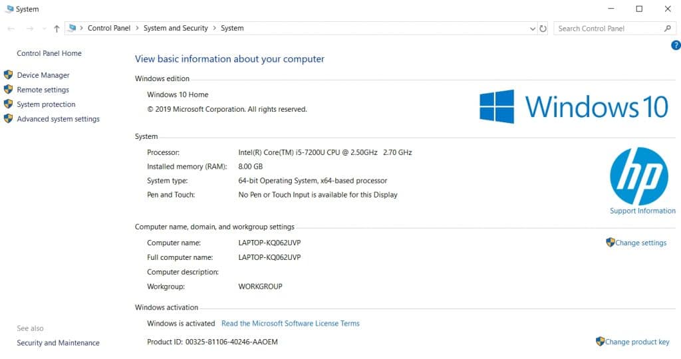Image resolution: width=681 pixels, height=359 pixels.
Task: Open Remote settings
Action: pos(43,90)
